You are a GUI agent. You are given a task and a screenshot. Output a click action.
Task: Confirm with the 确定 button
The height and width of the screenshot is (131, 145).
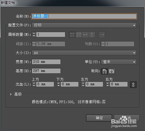click(x=99, y=118)
